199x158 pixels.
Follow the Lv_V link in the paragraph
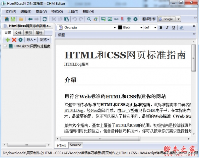click(x=126, y=111)
